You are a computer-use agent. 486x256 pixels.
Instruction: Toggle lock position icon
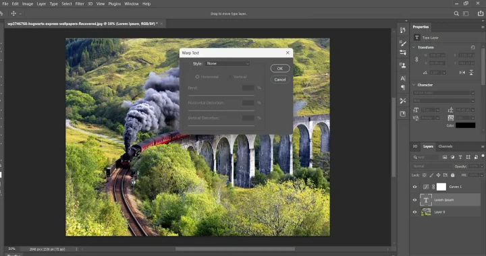[438, 175]
